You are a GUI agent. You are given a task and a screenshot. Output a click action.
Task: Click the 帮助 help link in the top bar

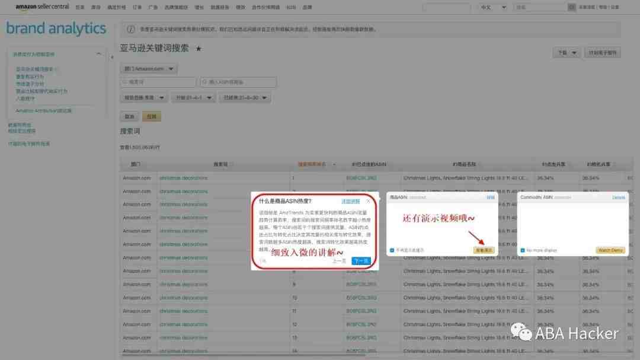tap(603, 7)
